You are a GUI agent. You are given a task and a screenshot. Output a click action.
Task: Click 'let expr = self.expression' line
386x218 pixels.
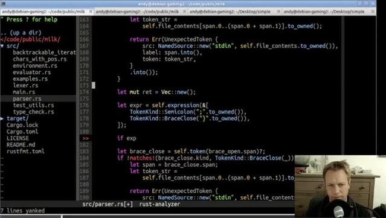pos(163,105)
